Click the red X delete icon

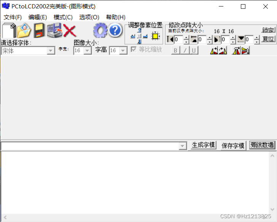70,31
